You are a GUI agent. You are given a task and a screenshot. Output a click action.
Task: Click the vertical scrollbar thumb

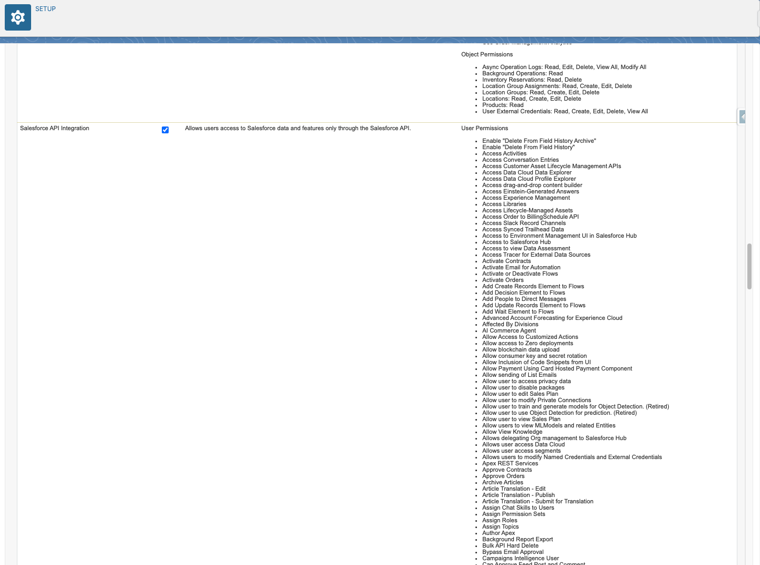coord(749,266)
